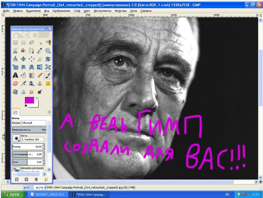The image size is (263, 198).
Task: Select the Airbrush tool
Action: [23, 84]
